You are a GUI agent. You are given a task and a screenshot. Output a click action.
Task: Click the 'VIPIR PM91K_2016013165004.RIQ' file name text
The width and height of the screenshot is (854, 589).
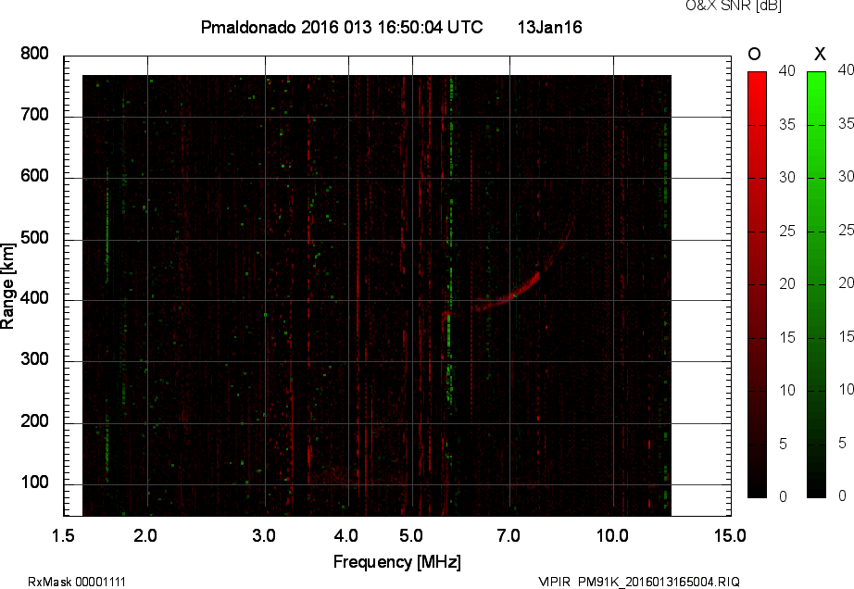coord(639,582)
